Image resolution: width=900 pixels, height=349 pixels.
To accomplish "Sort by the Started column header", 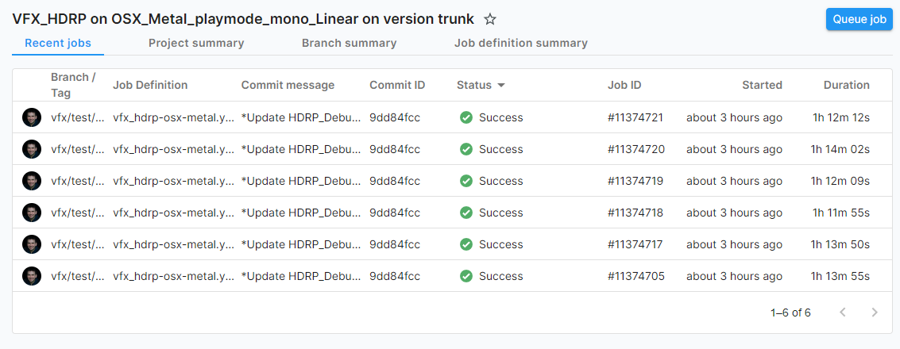I will (762, 85).
